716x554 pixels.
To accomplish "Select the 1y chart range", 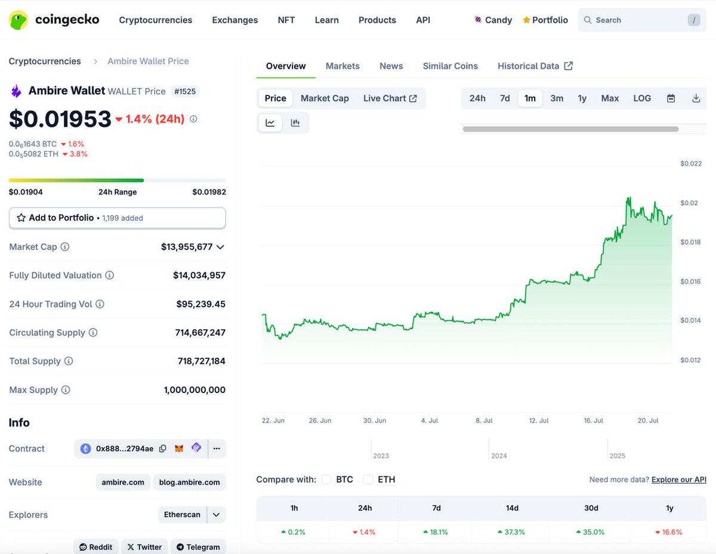I will coord(582,98).
